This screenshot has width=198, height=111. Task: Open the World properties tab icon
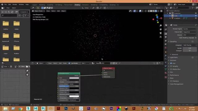166,48
